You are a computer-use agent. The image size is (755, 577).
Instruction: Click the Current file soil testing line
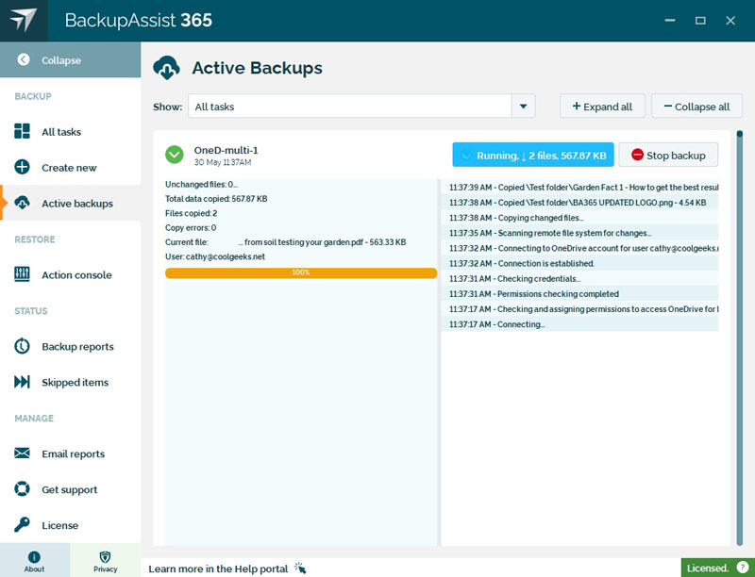286,242
